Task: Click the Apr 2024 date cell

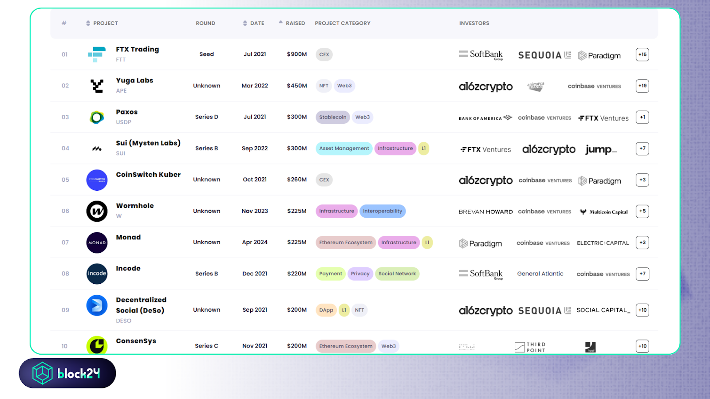Action: [x=255, y=242]
